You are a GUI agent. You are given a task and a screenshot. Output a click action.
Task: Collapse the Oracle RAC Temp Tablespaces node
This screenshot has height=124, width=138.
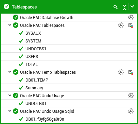tap(10, 72)
